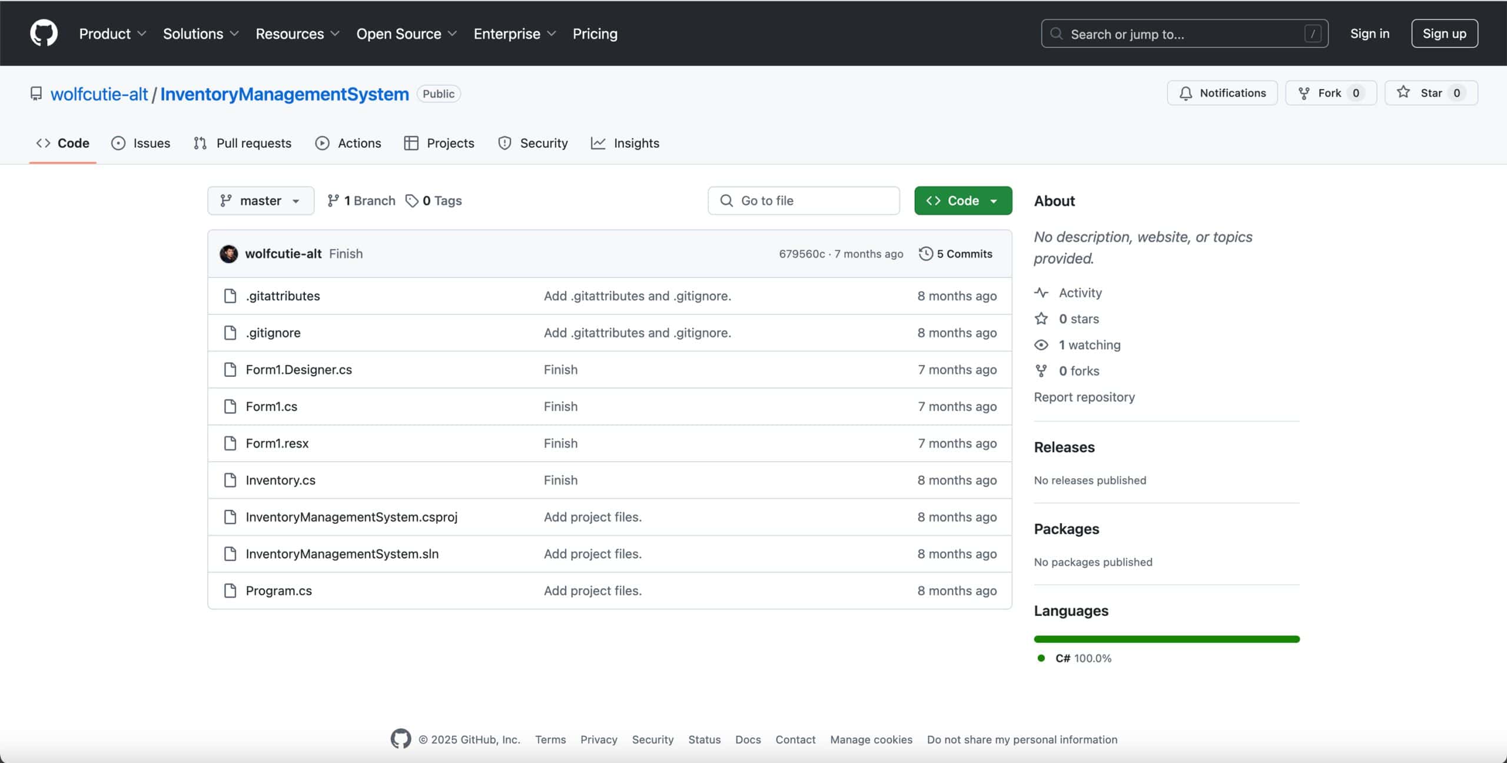Click the eye icon beside 1 watching
This screenshot has height=763, width=1507.
[1041, 345]
